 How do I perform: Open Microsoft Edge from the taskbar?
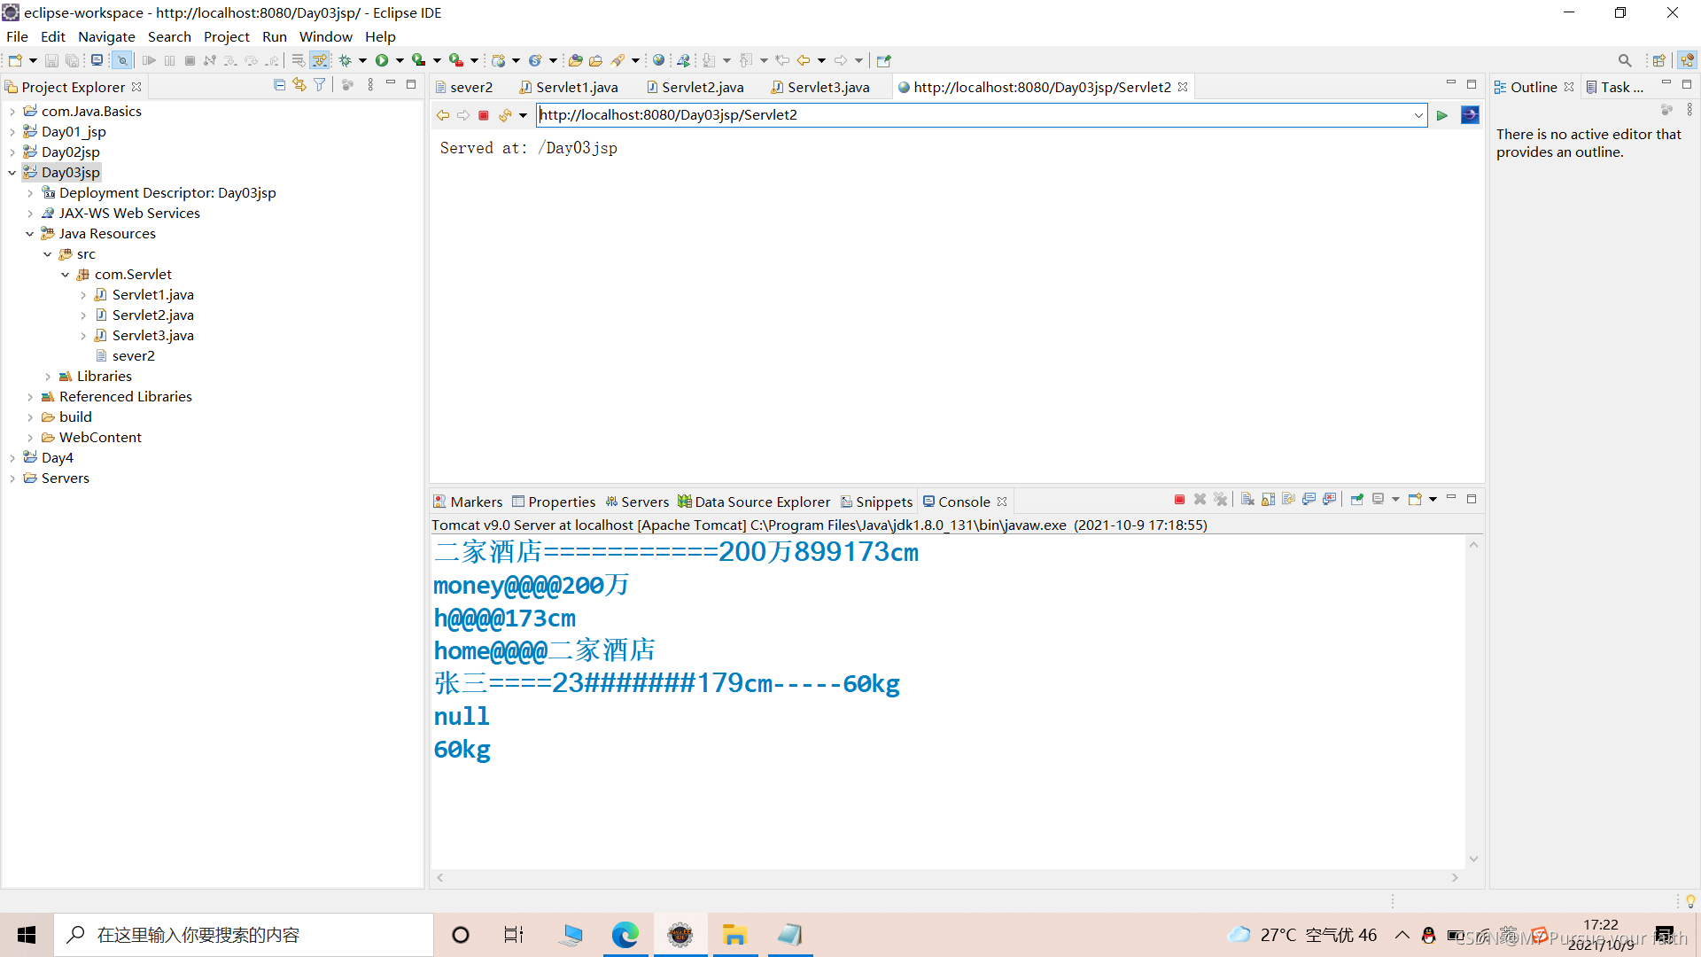point(625,935)
